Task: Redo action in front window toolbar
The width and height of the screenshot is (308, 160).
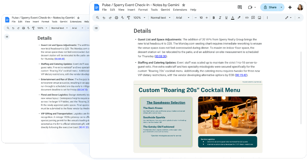Action: coord(110,18)
